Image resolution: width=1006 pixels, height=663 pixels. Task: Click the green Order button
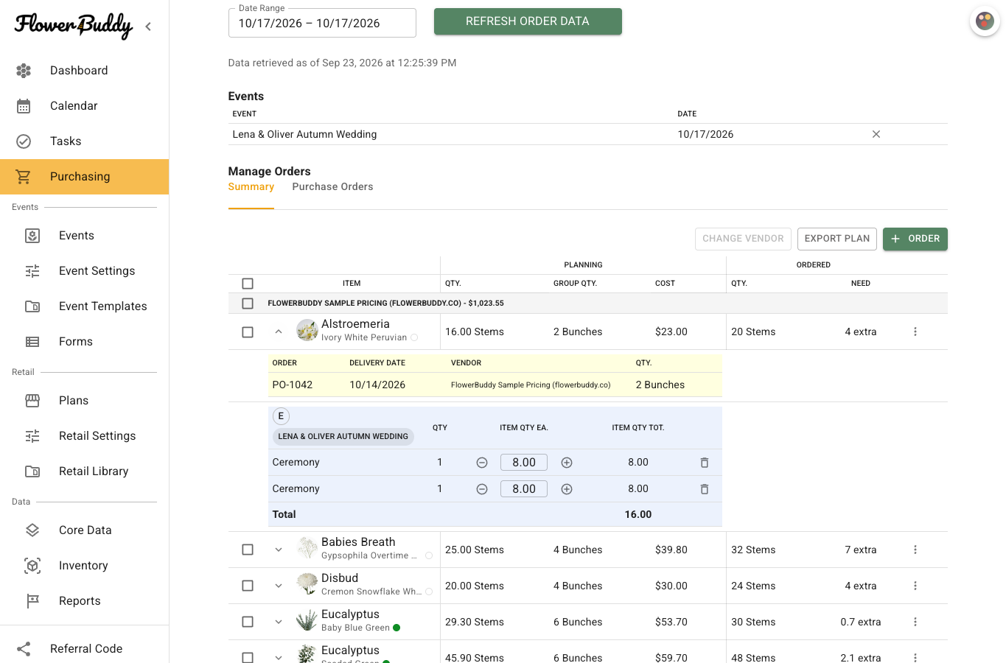coord(915,239)
